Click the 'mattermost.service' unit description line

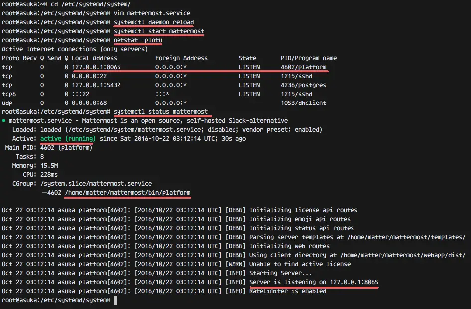pos(148,121)
